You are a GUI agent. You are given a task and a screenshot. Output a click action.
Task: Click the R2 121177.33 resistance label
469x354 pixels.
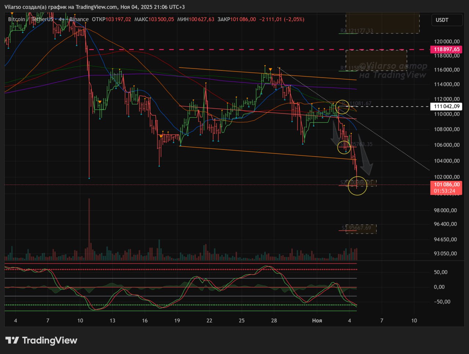tap(356, 31)
